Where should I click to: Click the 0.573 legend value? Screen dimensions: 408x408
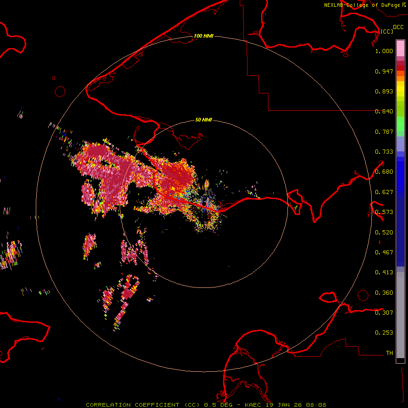(384, 212)
